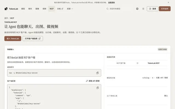Click the 32 个常用工具 row text

click(112, 96)
